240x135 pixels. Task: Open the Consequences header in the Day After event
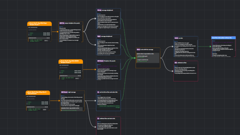pyautogui.click(x=37, y=107)
